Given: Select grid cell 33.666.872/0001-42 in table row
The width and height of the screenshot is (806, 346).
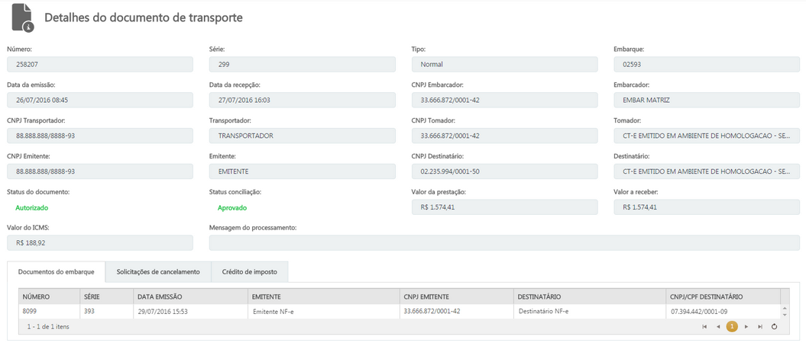Looking at the screenshot, I should tap(456, 312).
